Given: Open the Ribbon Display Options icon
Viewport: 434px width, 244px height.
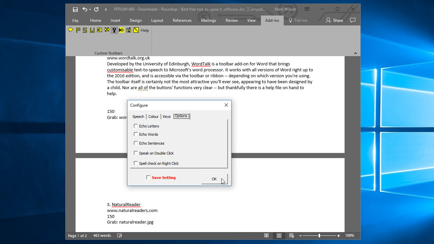Looking at the screenshot, I should pos(307,9).
